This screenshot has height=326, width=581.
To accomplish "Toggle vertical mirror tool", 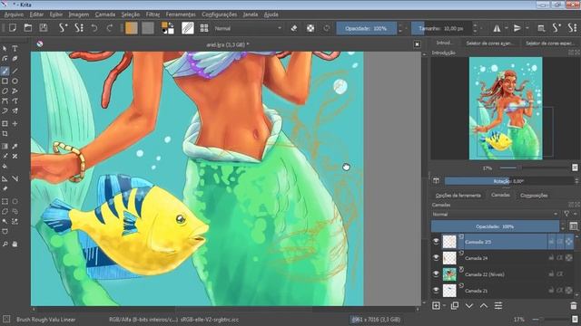I will point(517,28).
